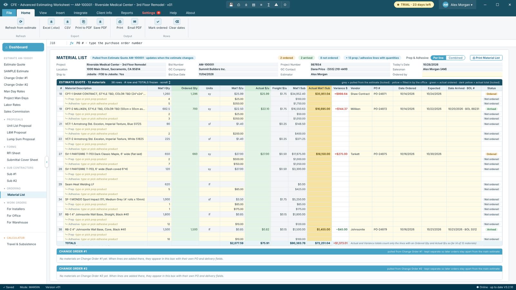
Task: Open Change Order #2 in sidebar
Action: tap(16, 85)
